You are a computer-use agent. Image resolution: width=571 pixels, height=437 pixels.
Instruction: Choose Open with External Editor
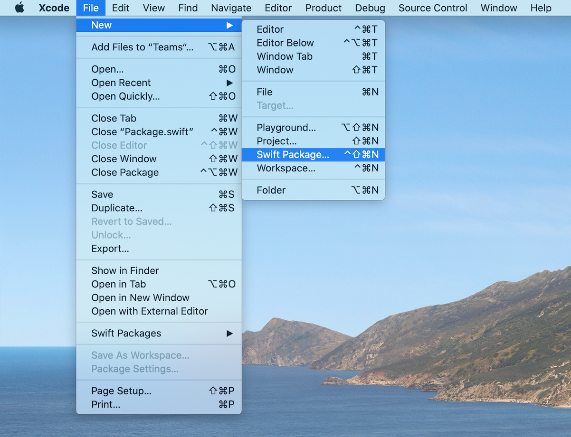(x=150, y=311)
